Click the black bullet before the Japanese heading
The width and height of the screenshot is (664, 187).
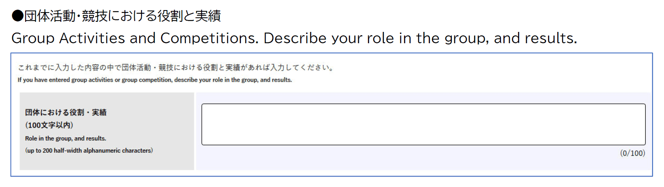[17, 16]
